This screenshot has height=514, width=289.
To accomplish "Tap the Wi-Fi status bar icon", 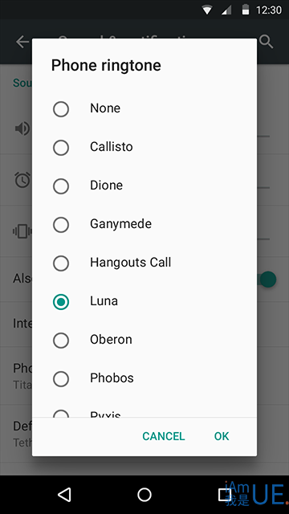I will coord(207,10).
